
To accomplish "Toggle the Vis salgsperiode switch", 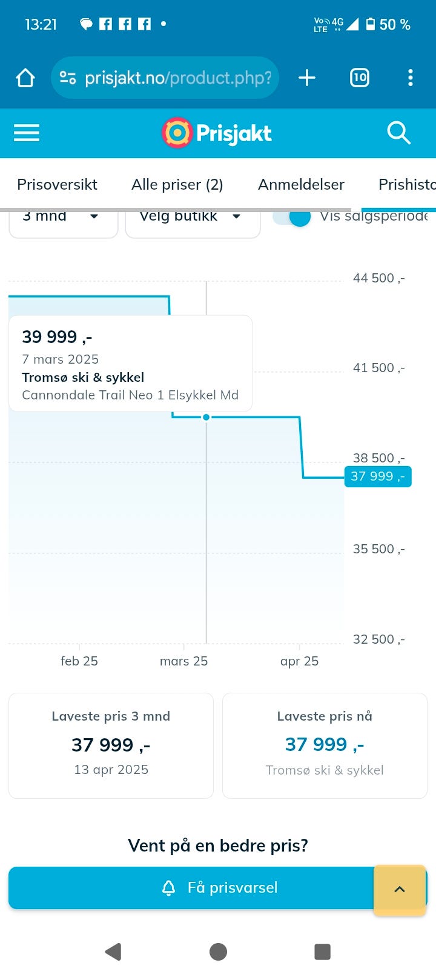I will [x=292, y=217].
